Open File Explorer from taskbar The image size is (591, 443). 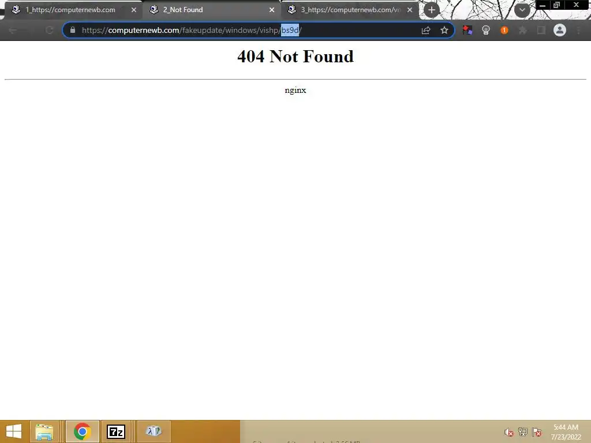44,431
